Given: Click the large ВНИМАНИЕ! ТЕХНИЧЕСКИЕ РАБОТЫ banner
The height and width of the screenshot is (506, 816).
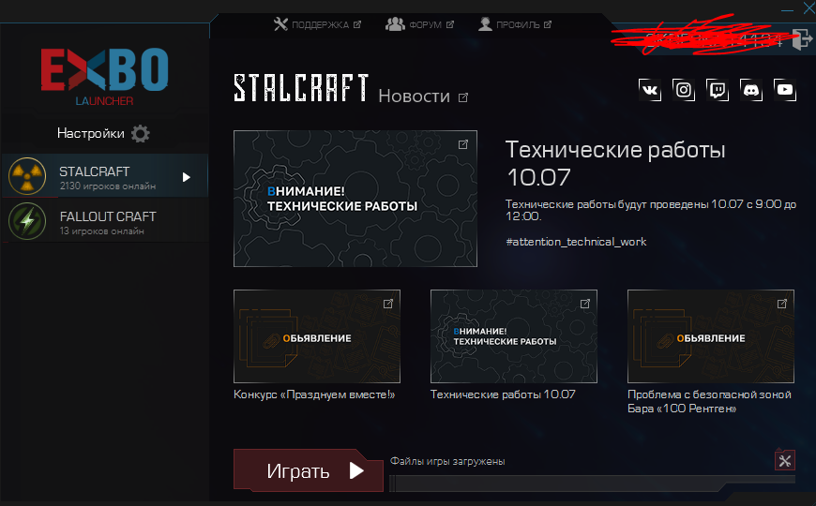Looking at the screenshot, I should click(355, 199).
